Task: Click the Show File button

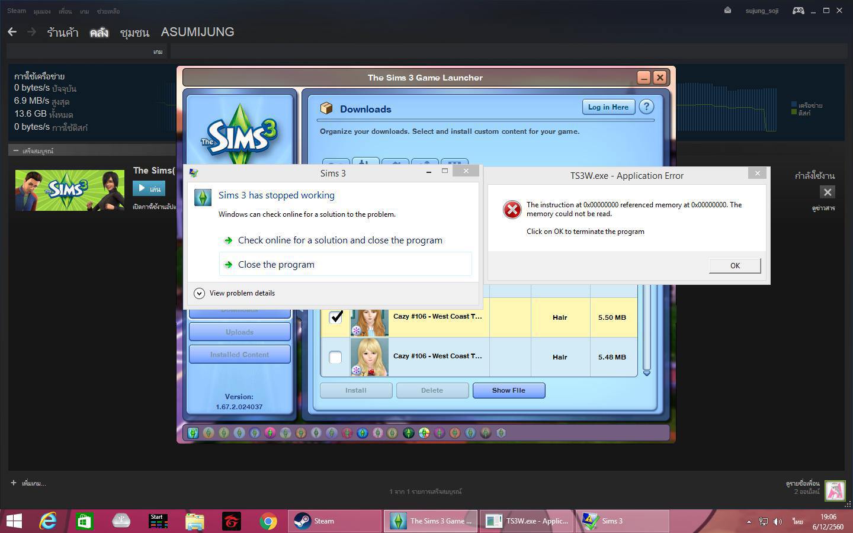Action: [x=509, y=390]
